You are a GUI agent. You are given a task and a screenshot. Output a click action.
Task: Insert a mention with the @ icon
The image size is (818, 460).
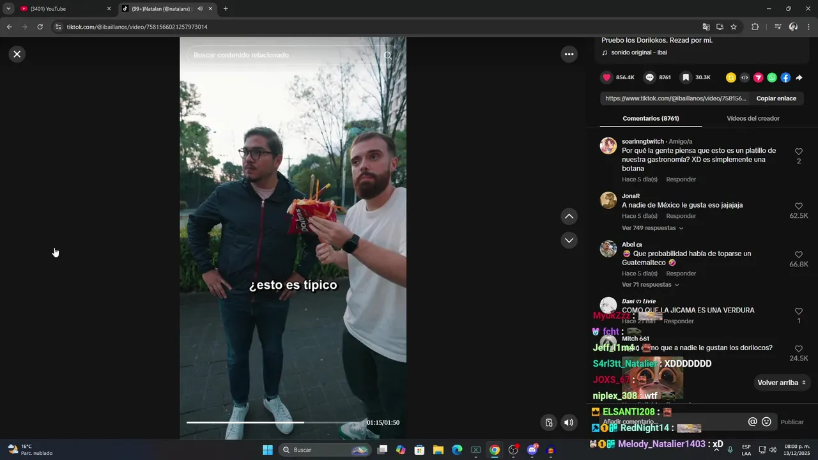753,422
